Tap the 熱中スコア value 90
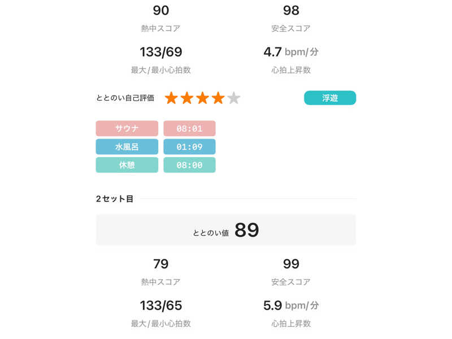This screenshot has height=339, width=452. 161,10
